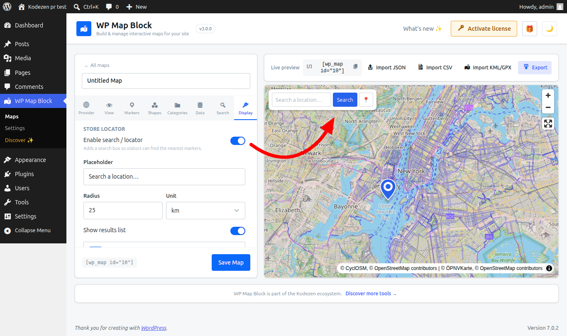The image size is (567, 336).
Task: Click the Placeholder text field
Action: tap(164, 177)
